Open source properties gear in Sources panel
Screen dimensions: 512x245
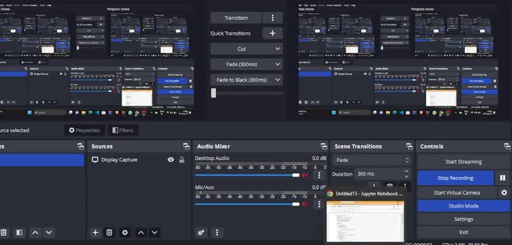[125, 232]
